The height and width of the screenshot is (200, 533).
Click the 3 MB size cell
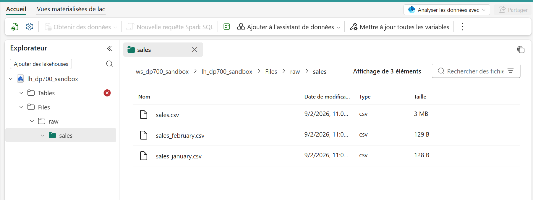tap(421, 114)
